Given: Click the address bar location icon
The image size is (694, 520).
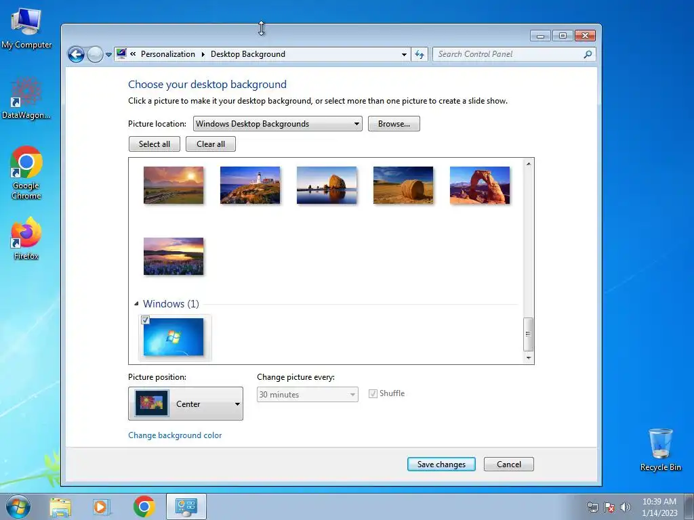Looking at the screenshot, I should (x=121, y=54).
